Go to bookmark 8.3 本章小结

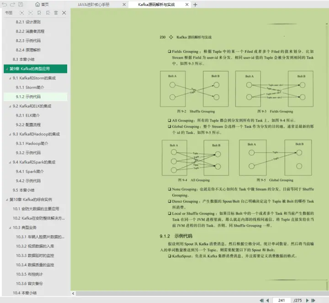pos(23,59)
